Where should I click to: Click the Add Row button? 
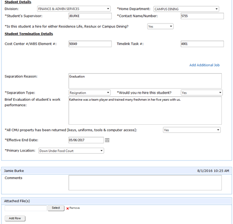15,218
